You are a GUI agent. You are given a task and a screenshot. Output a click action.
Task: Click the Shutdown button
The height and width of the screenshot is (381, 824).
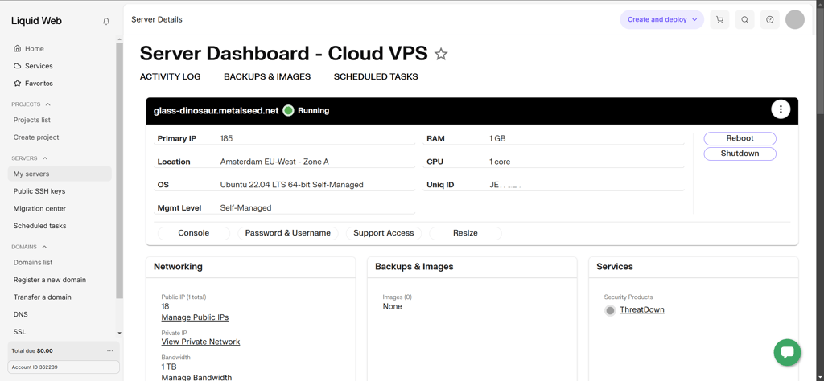click(740, 154)
